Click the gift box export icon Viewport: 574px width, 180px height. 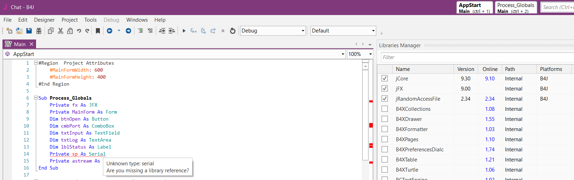point(39,31)
